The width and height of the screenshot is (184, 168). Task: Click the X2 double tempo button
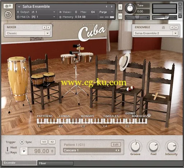52,142
